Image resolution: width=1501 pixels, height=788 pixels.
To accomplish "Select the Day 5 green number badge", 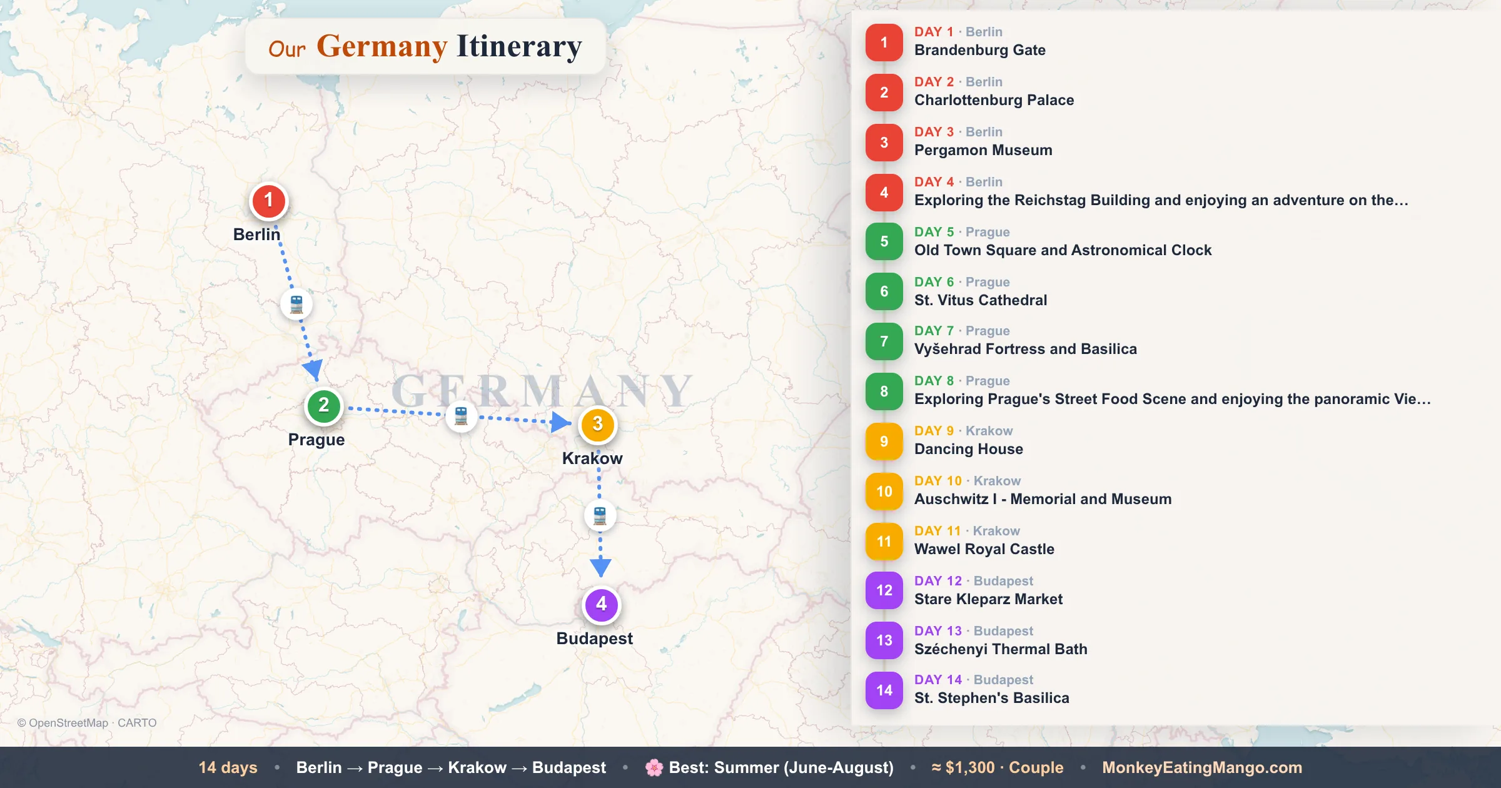I will click(884, 241).
